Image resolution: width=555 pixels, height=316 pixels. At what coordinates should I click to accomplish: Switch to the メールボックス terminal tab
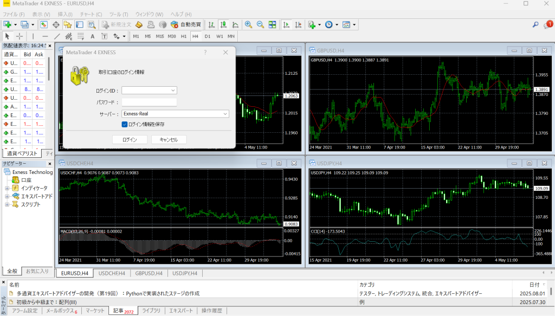[x=62, y=311]
